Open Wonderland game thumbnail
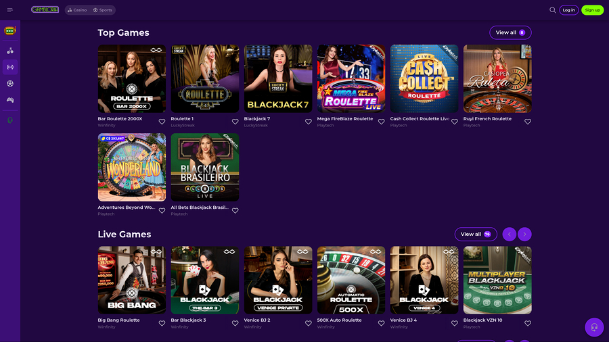 pos(132,167)
